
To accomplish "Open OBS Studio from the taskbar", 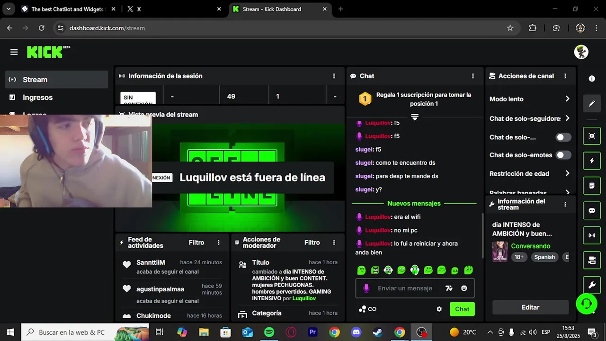I will (421, 332).
